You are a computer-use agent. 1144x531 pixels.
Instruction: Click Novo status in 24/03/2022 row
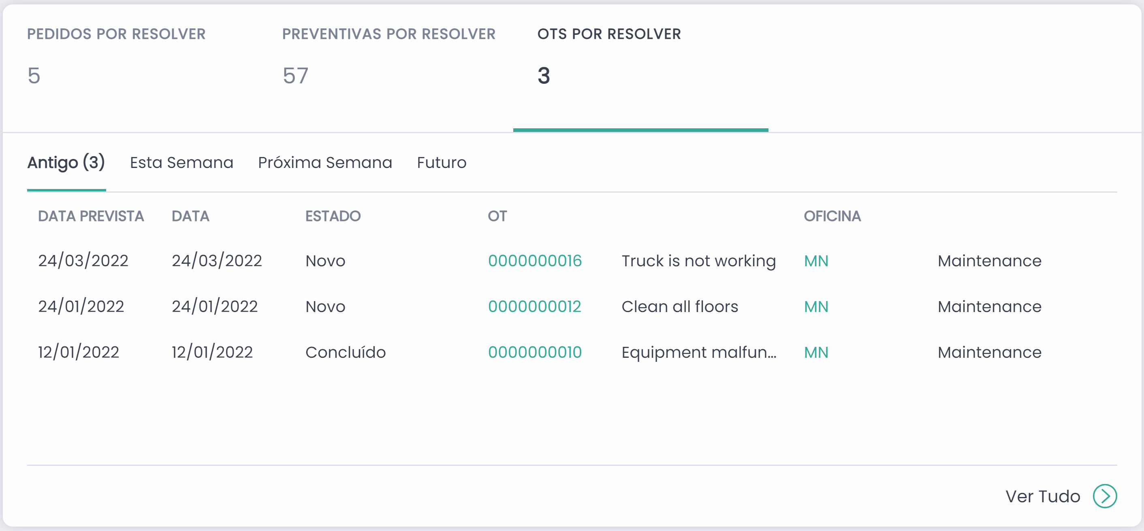pos(325,260)
